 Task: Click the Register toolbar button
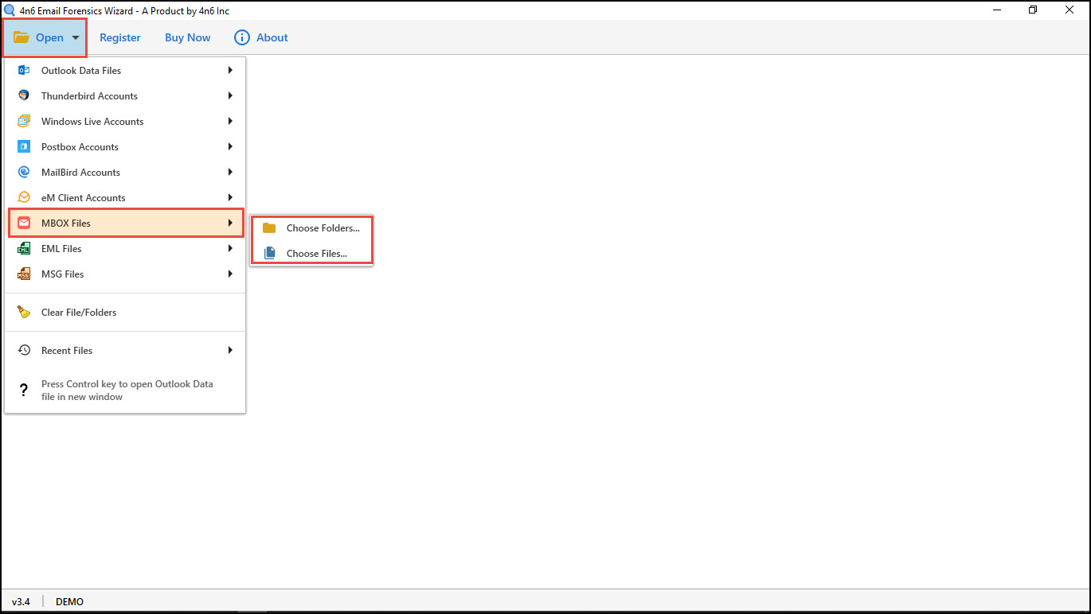120,37
